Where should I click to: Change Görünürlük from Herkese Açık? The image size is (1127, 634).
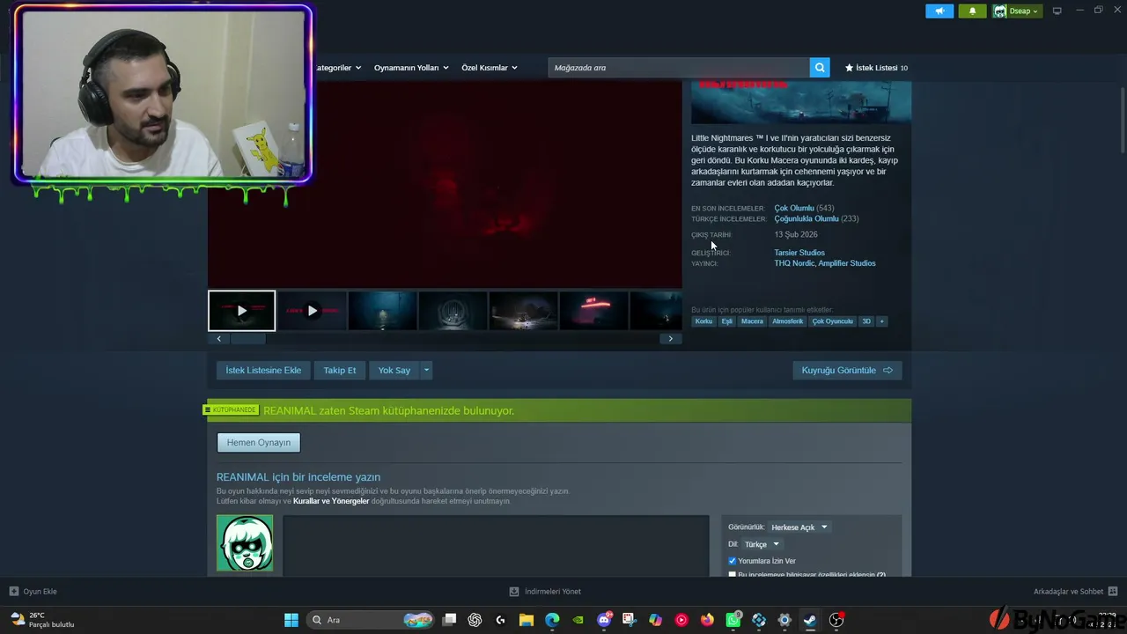(x=799, y=527)
